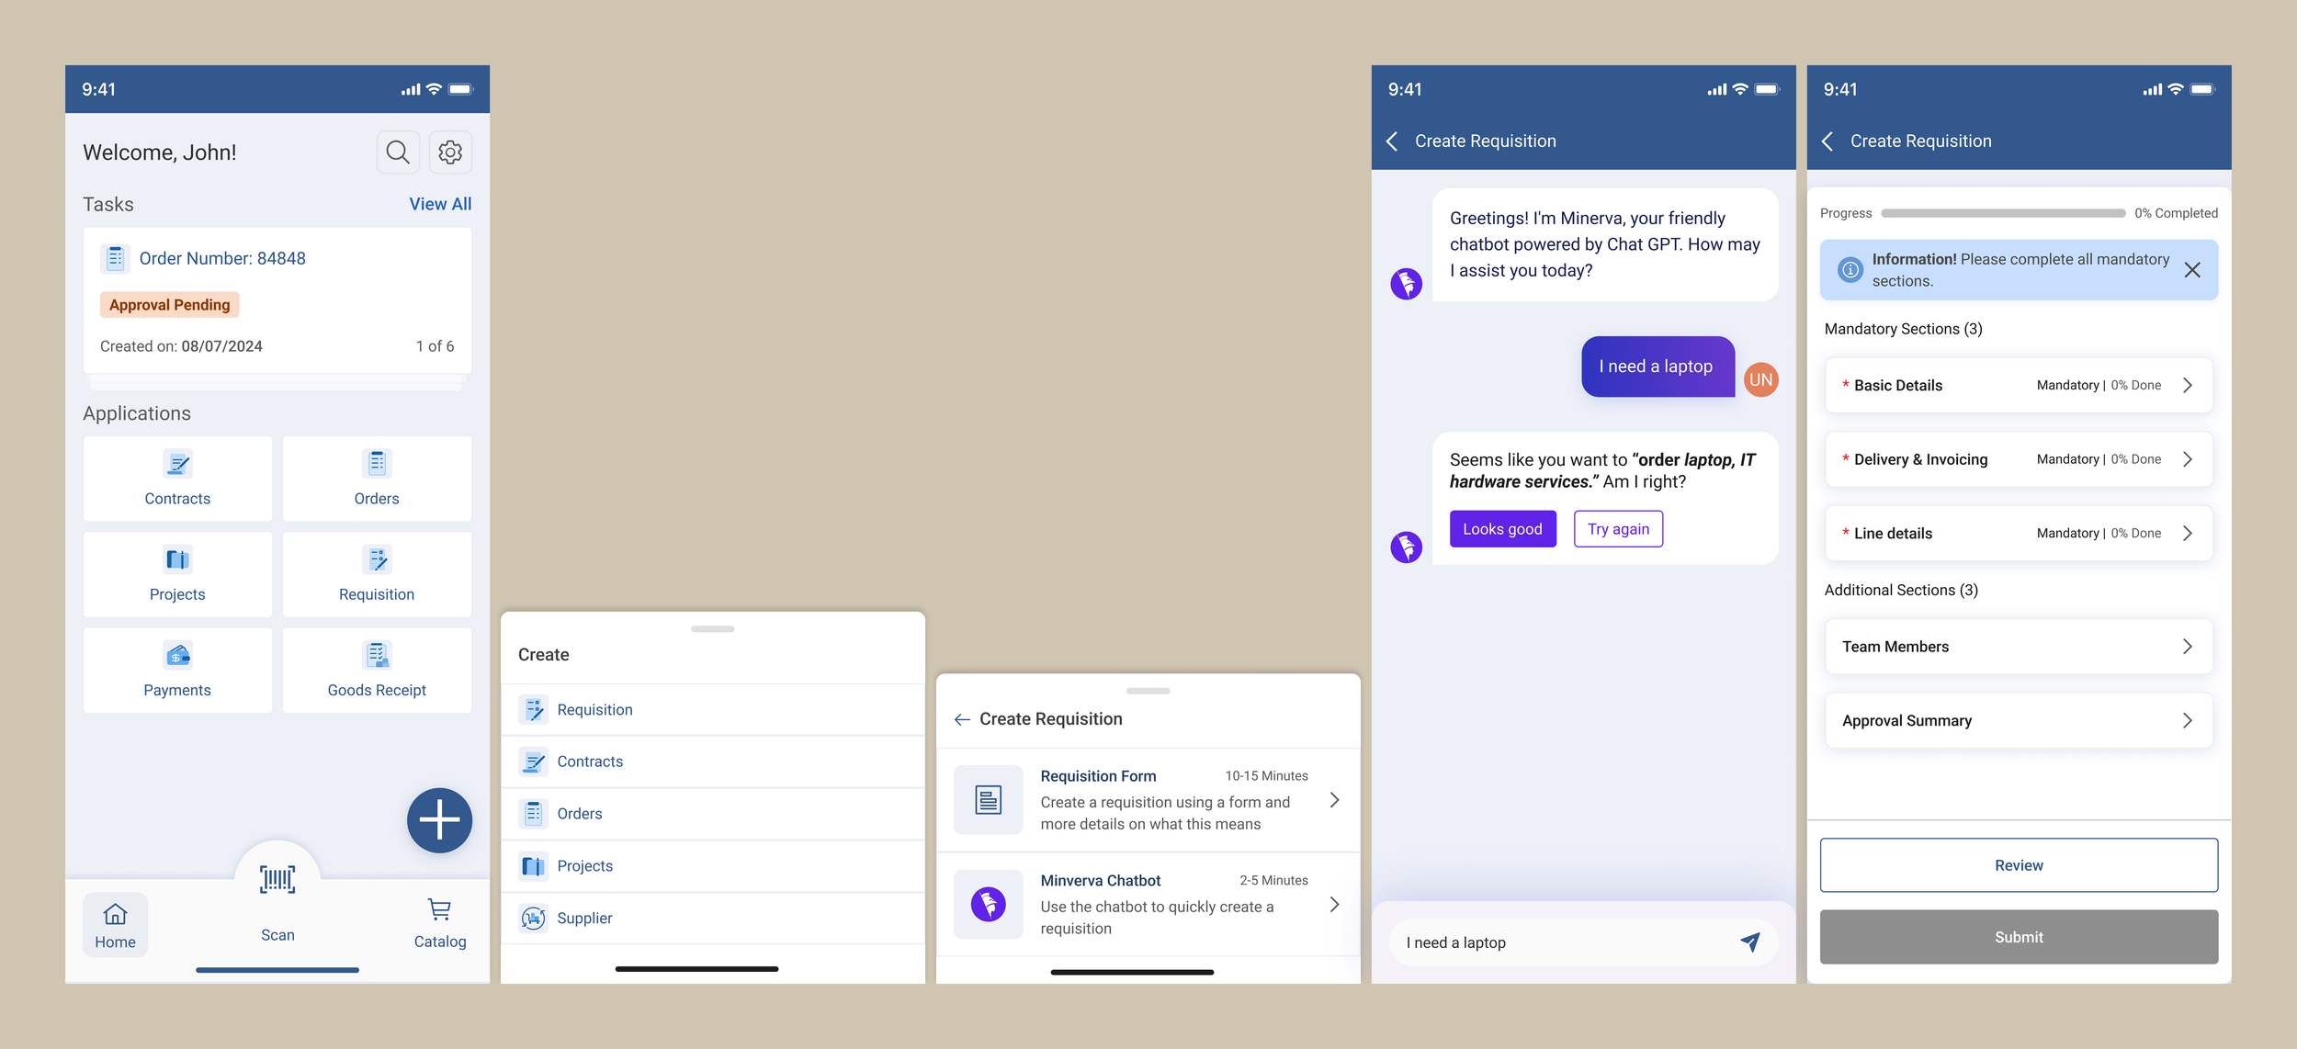Click the Review button
The height and width of the screenshot is (1049, 2297).
point(2018,865)
